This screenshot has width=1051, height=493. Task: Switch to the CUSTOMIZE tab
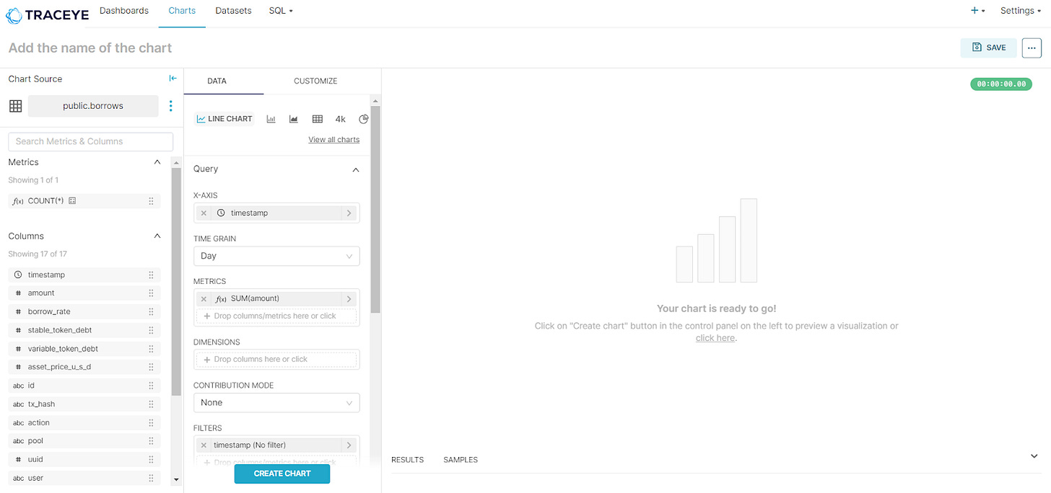pos(315,81)
